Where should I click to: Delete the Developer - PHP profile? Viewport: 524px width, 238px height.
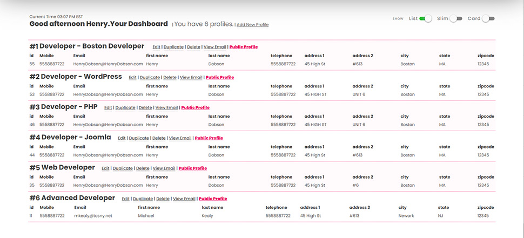pyautogui.click(x=145, y=107)
